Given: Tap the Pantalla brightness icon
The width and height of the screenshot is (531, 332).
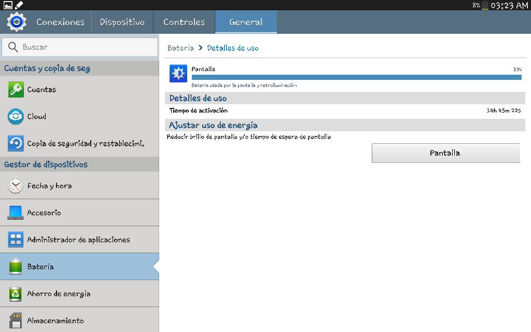Looking at the screenshot, I should 178,74.
